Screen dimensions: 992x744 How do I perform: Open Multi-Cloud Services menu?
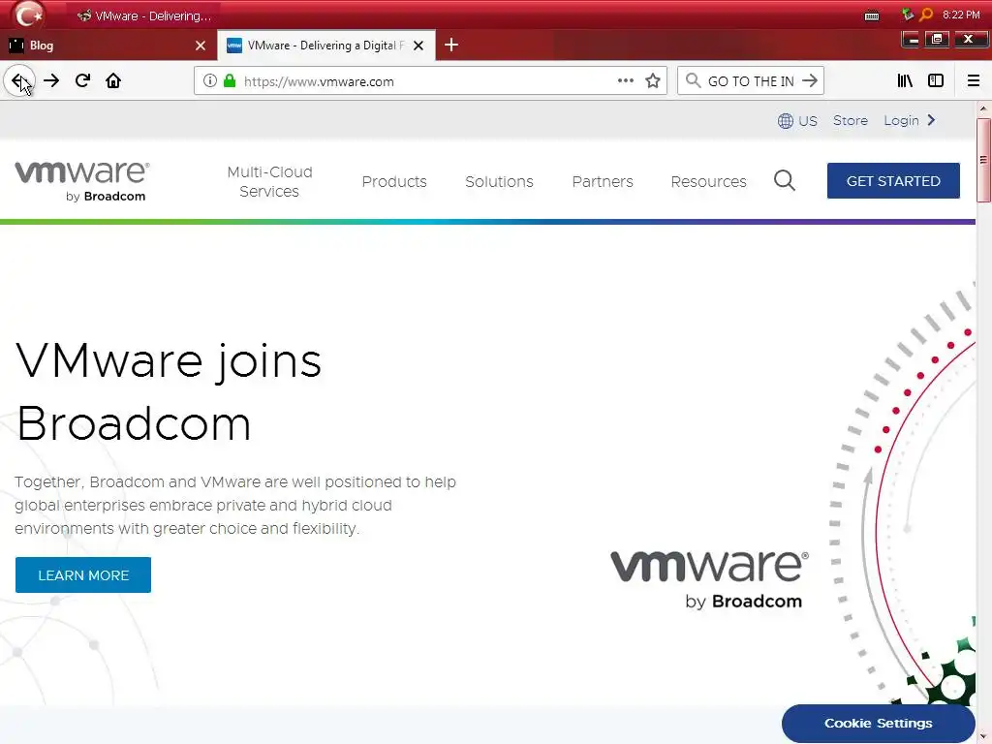[269, 181]
